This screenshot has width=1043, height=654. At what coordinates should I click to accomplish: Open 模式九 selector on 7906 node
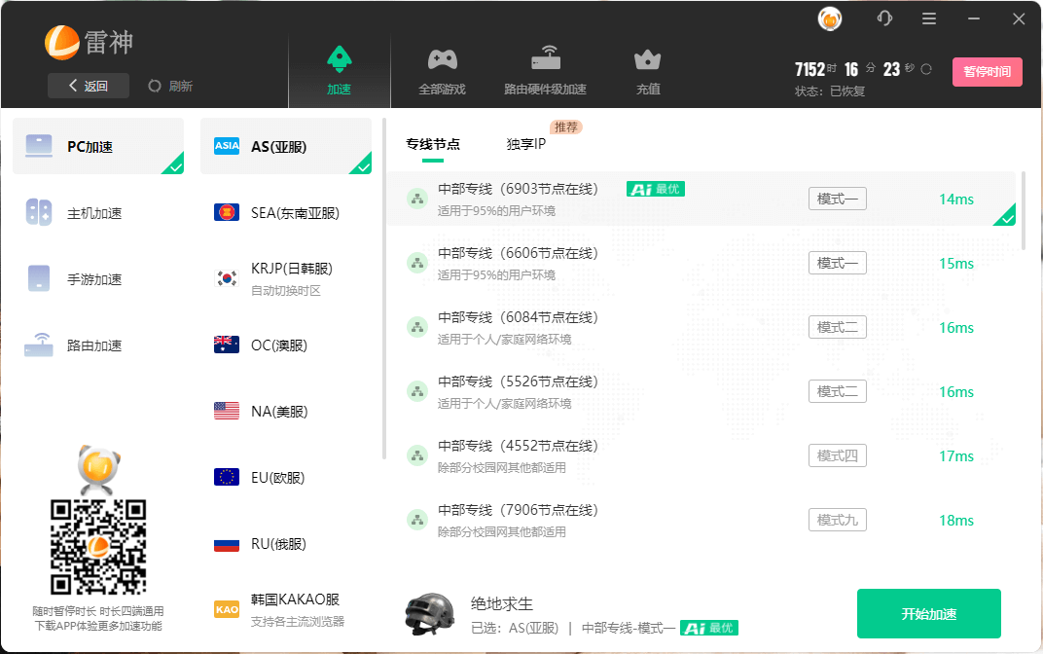[x=837, y=520]
